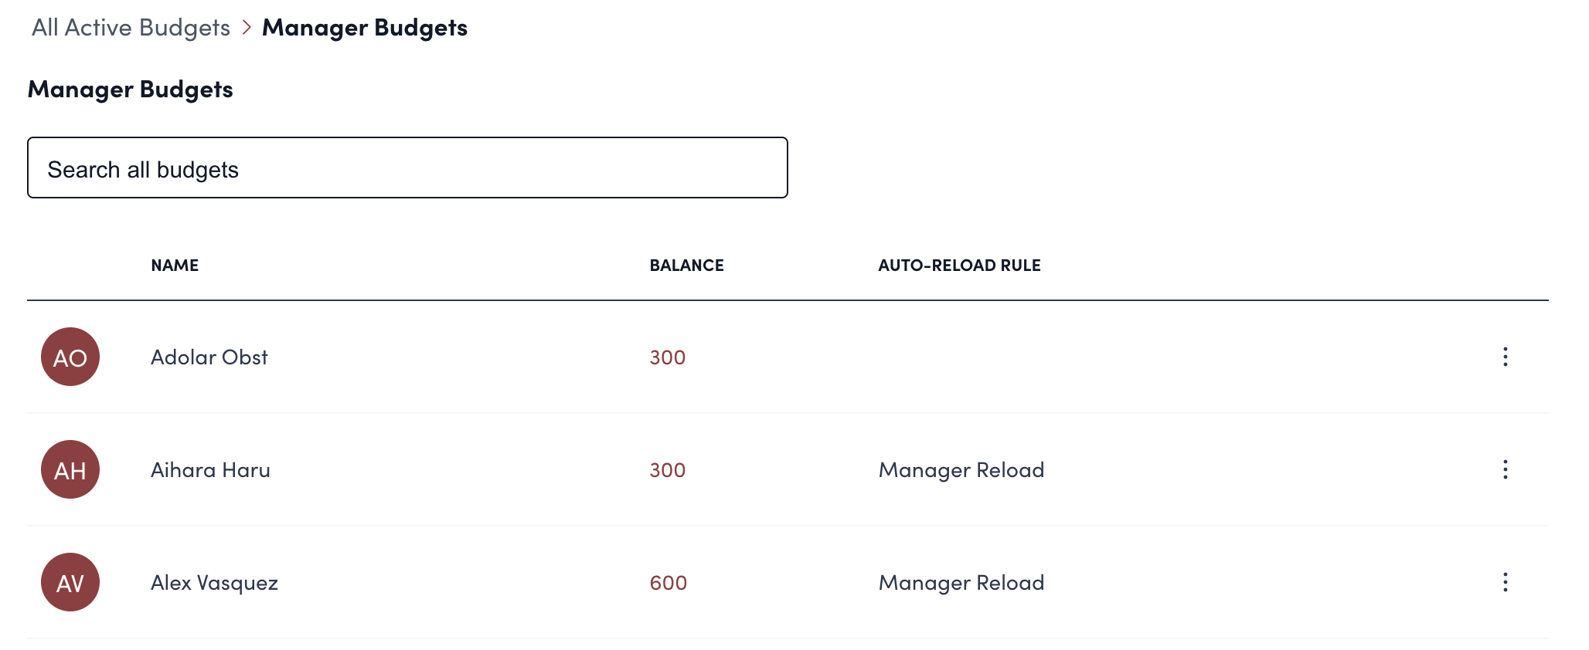This screenshot has height=650, width=1589.
Task: Sort by the BALANCE column header
Action: pos(686,266)
